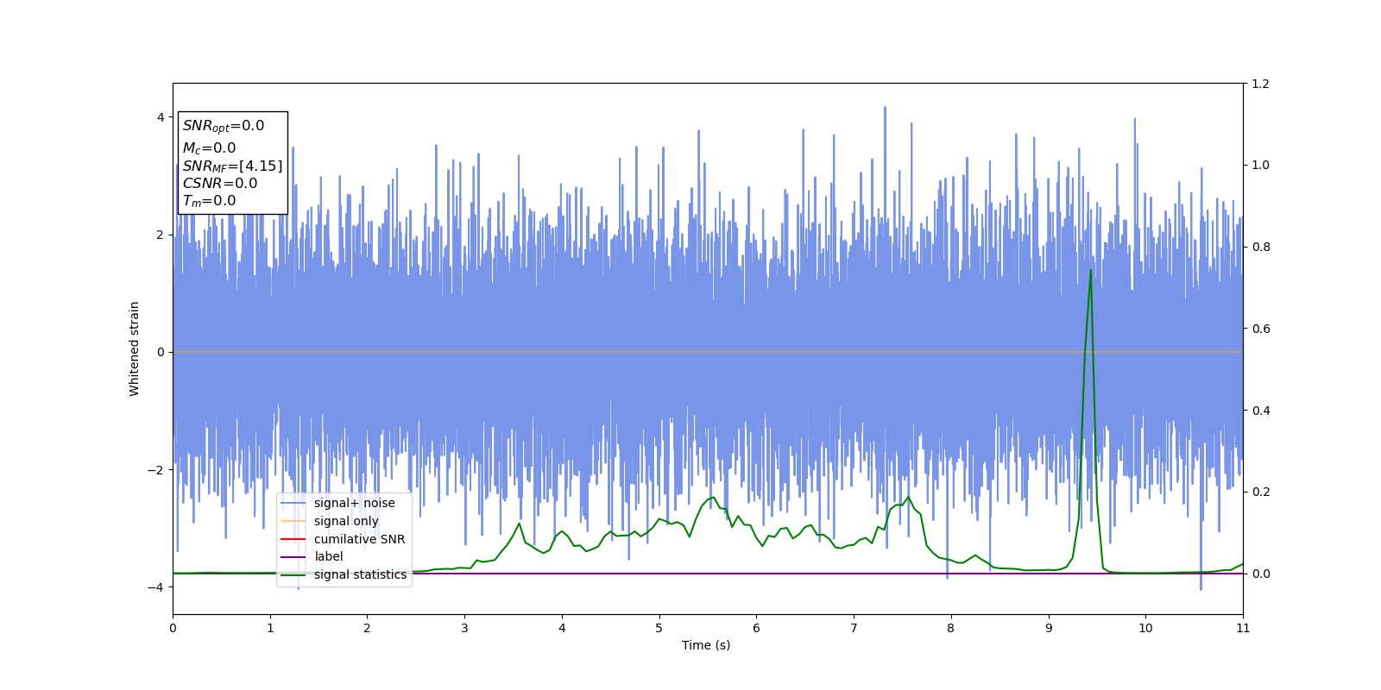Click the green signal statistics legend line
This screenshot has height=690, width=1381.
[293, 575]
